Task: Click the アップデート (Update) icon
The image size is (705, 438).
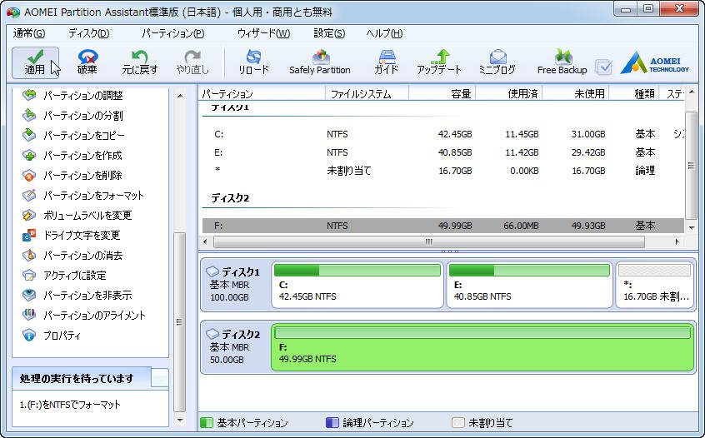Action: (439, 62)
